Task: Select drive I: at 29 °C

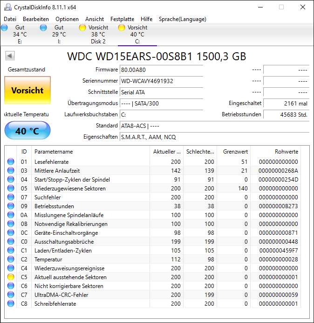Action: coord(59,35)
